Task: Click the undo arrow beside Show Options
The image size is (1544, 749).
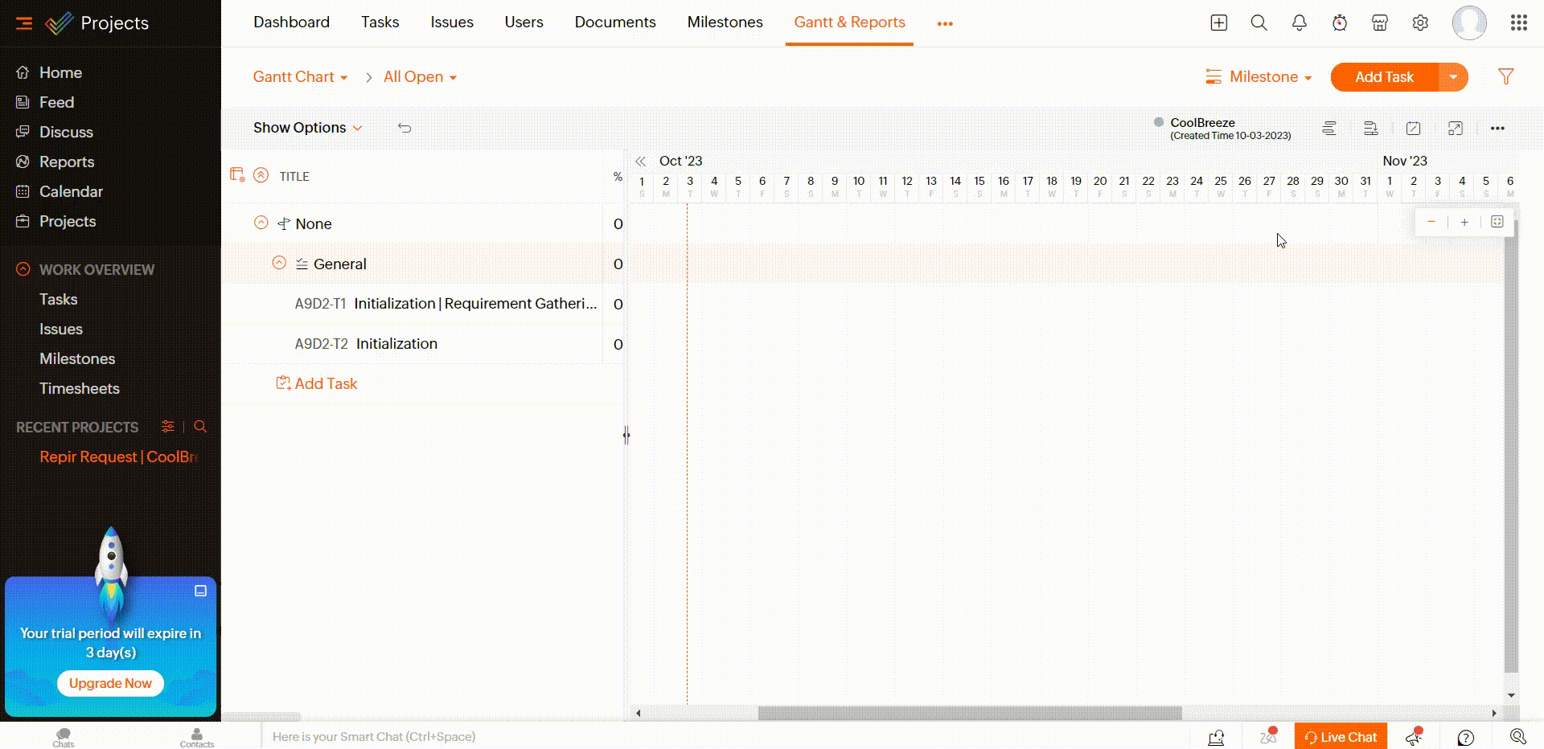Action: [x=404, y=128]
